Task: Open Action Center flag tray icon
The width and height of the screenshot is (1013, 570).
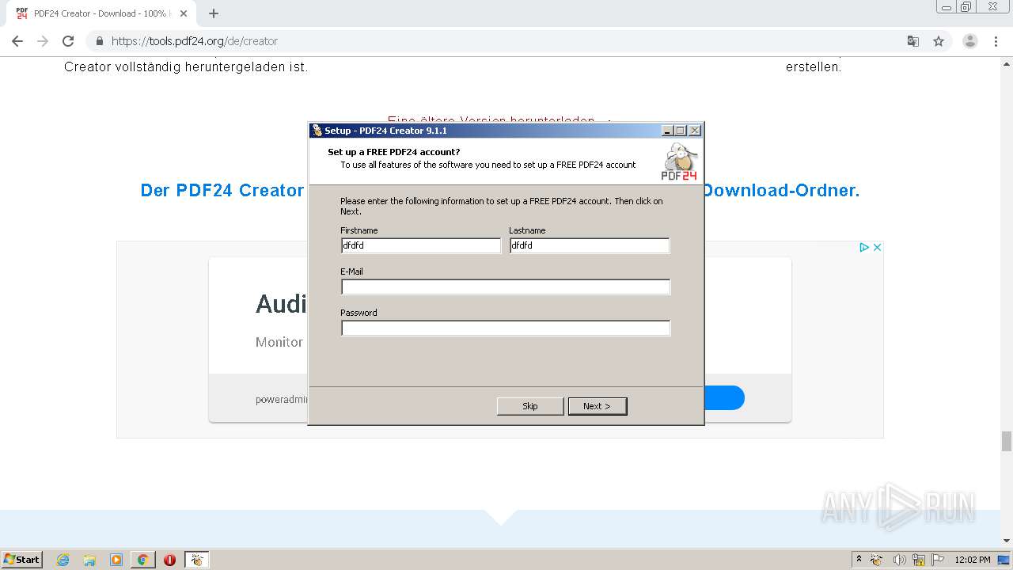Action: point(938,560)
